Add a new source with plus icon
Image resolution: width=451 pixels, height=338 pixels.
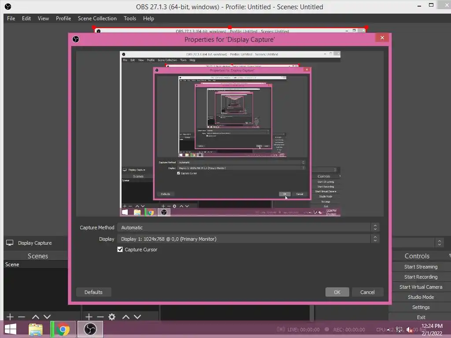(89, 317)
